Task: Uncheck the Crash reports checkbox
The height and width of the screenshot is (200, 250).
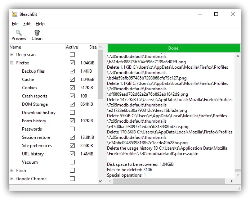Action: click(72, 96)
